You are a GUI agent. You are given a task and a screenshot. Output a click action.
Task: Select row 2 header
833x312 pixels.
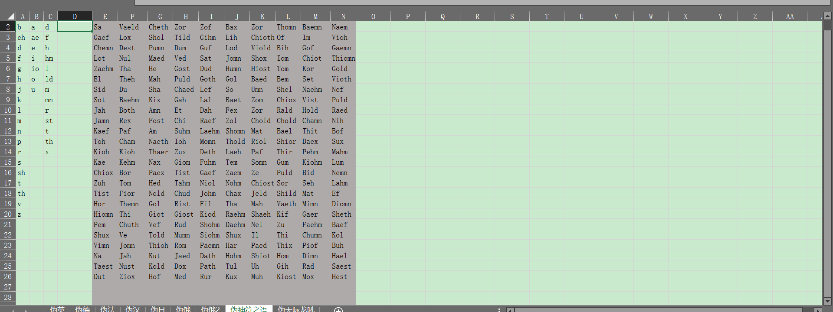pyautogui.click(x=8, y=27)
